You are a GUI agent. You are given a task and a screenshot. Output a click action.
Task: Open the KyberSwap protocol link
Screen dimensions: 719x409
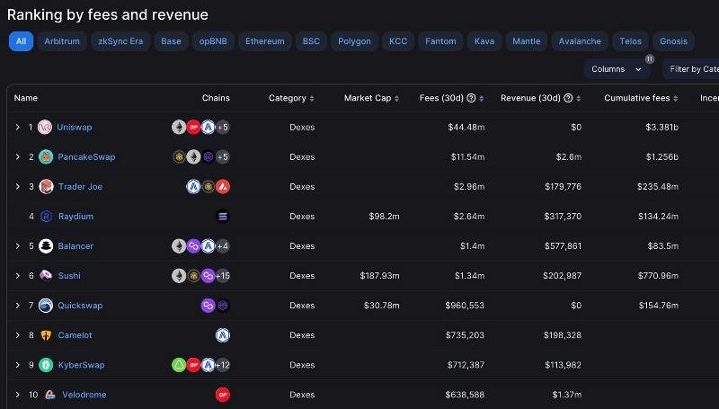[x=81, y=365]
